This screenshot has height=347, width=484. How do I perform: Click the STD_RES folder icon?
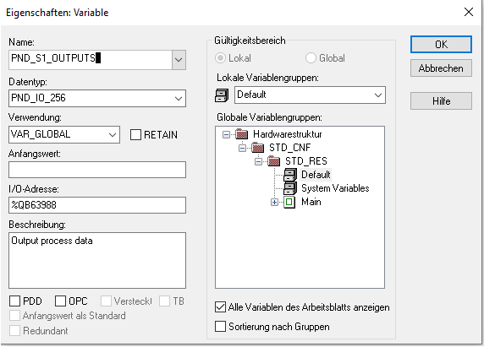274,161
